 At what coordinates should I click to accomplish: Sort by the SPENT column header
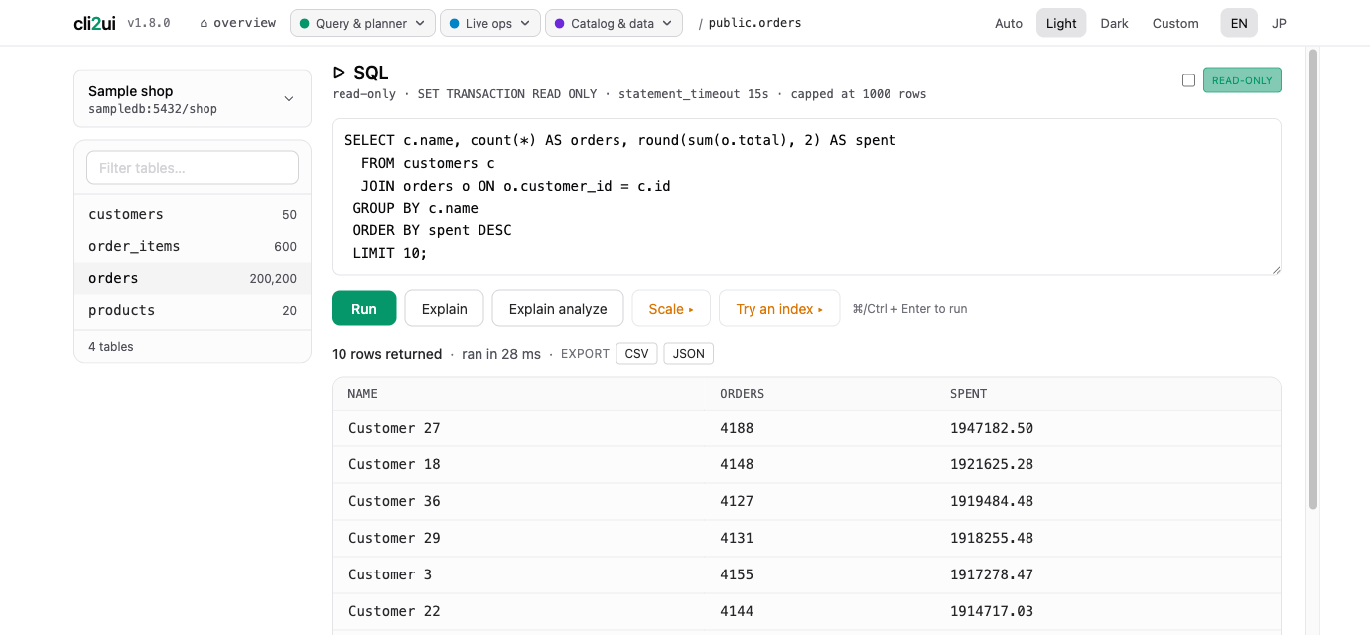coord(969,394)
